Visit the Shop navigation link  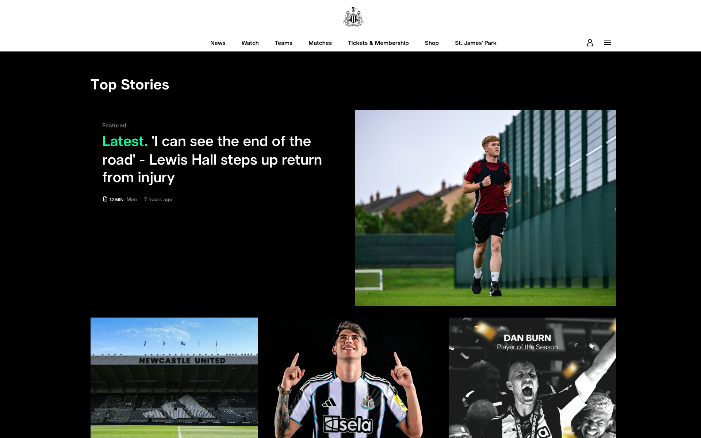432,43
